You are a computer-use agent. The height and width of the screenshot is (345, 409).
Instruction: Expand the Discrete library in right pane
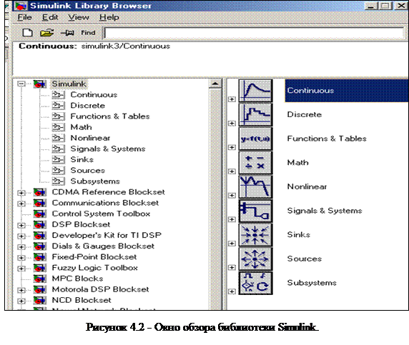pyautogui.click(x=232, y=124)
